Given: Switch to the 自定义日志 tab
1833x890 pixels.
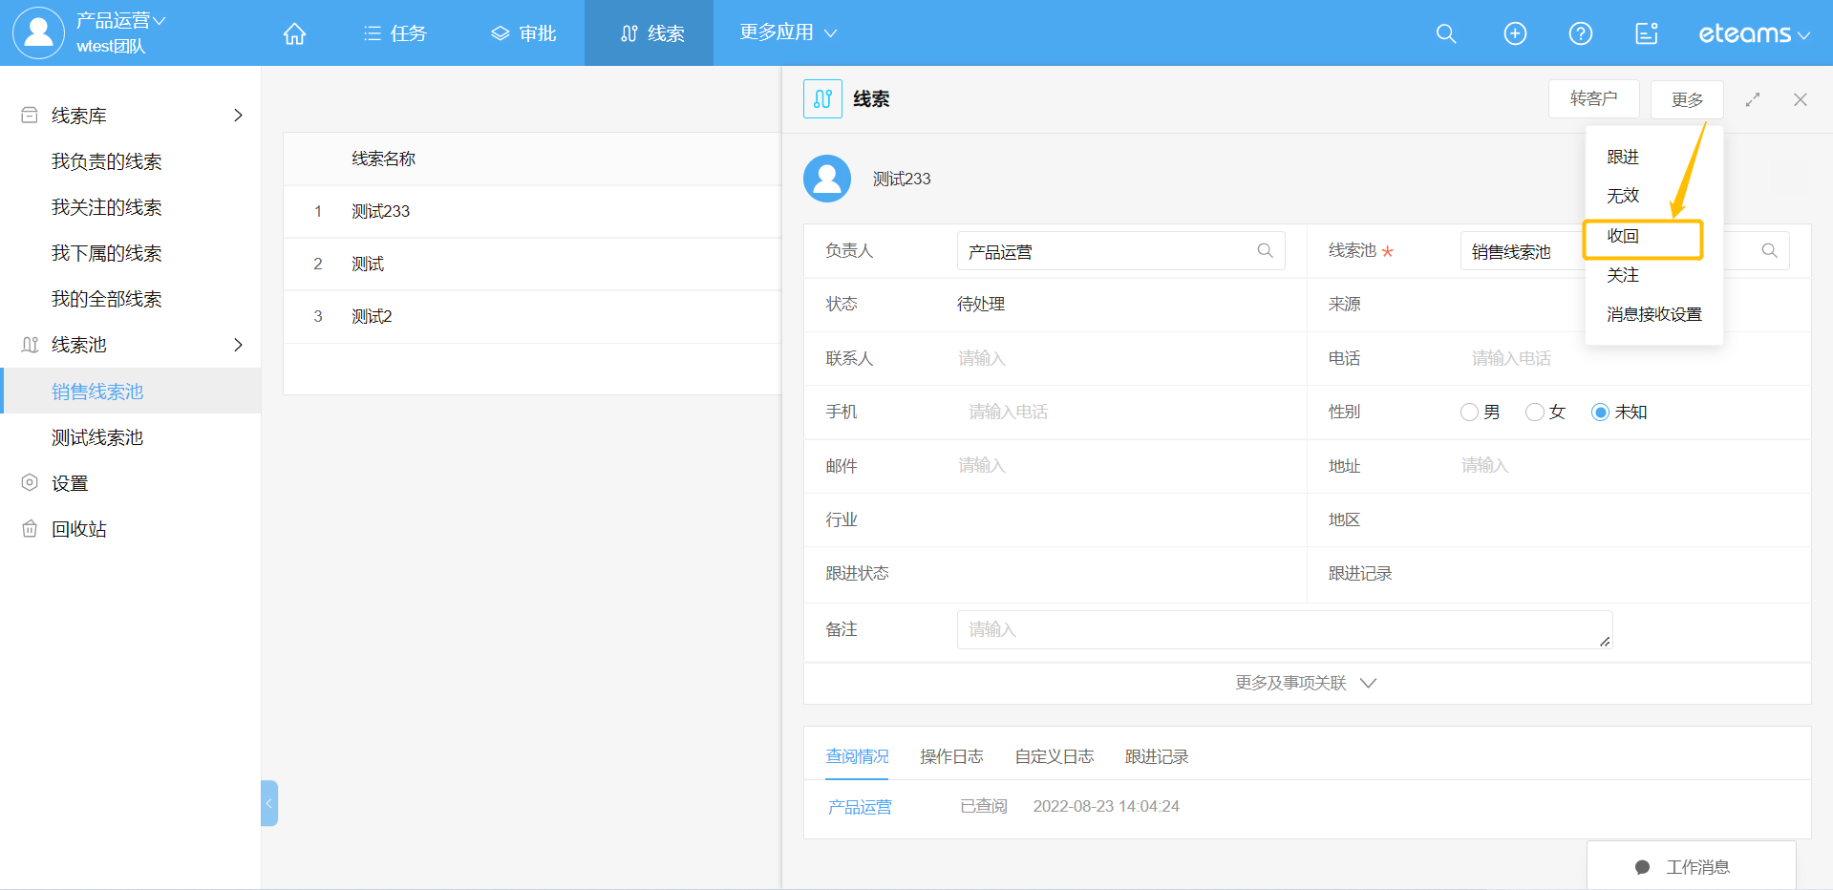Looking at the screenshot, I should pos(1055,756).
